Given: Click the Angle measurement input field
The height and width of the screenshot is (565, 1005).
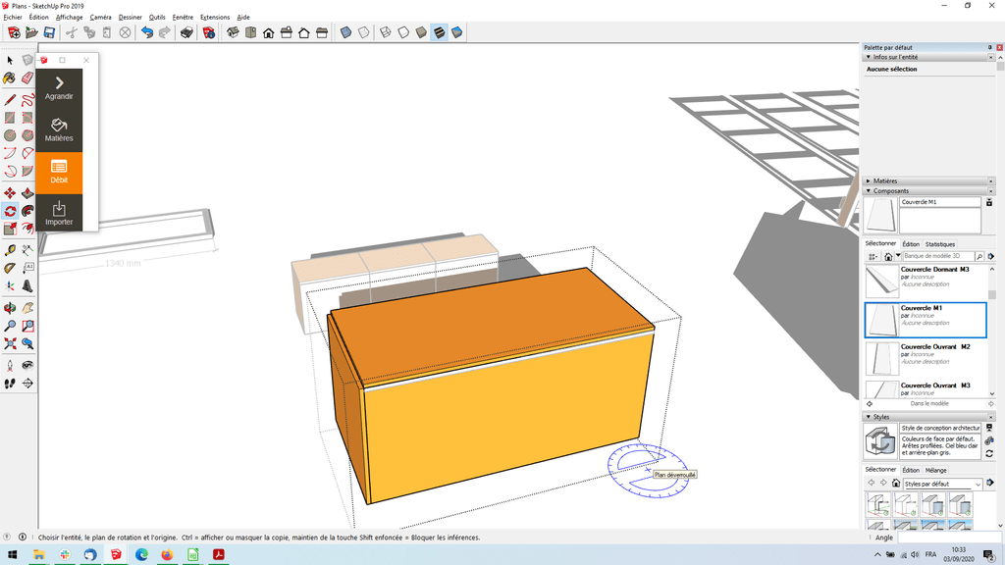Looking at the screenshot, I should pyautogui.click(x=949, y=538).
